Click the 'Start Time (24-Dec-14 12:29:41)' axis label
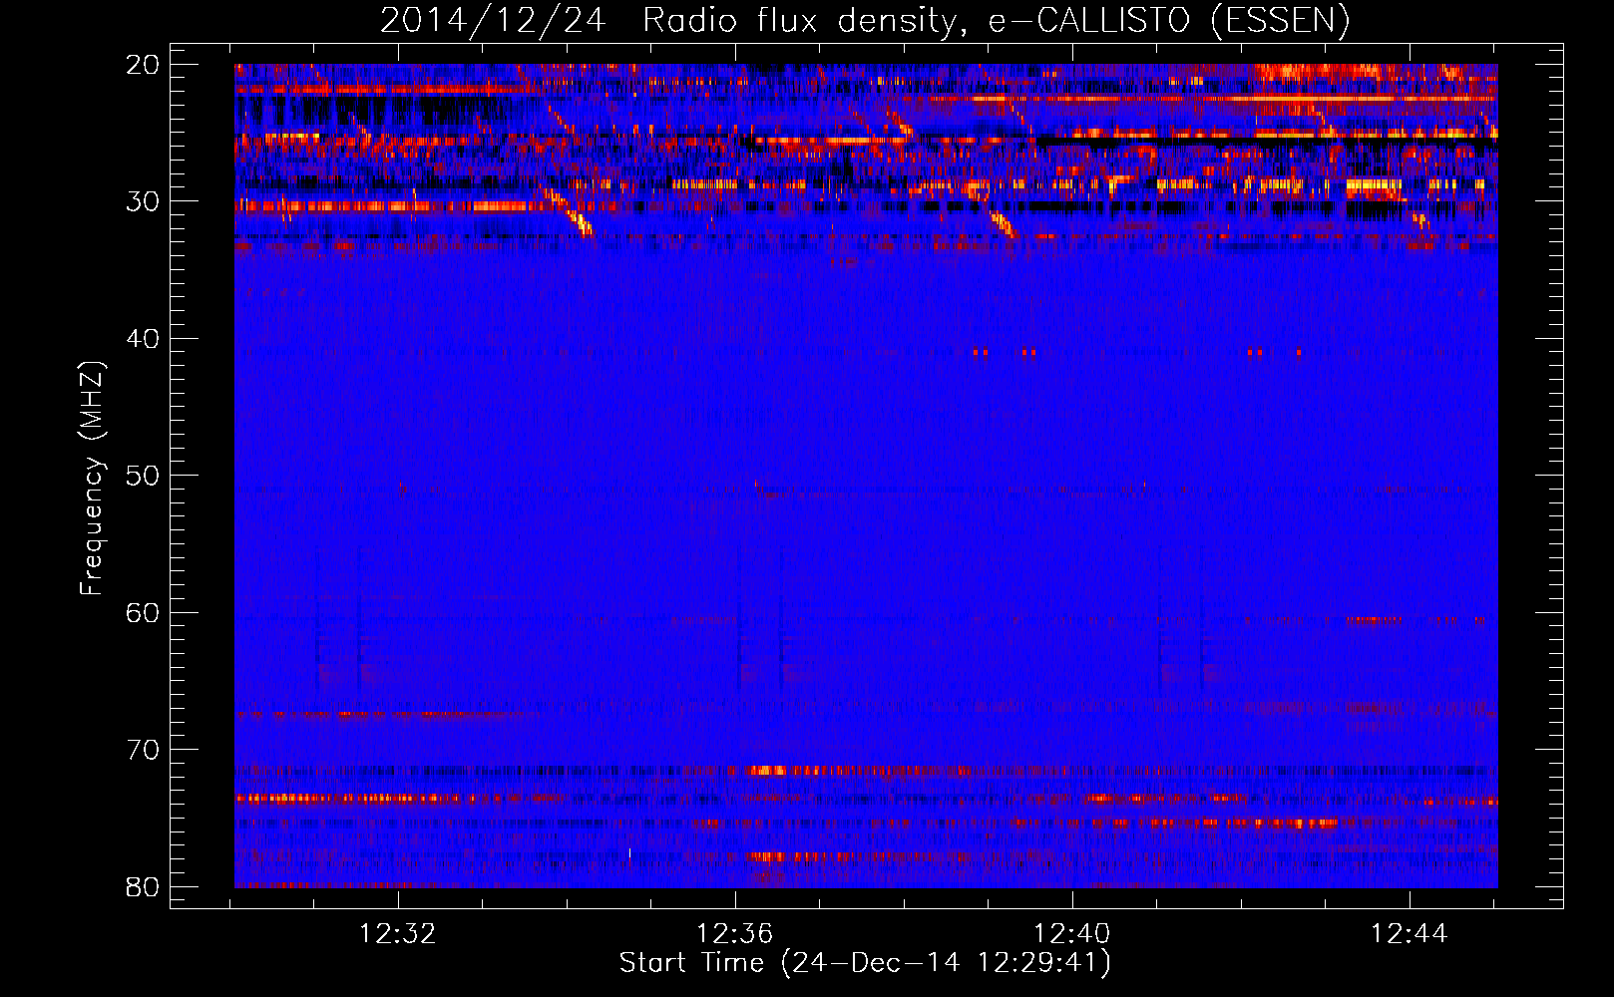The width and height of the screenshot is (1614, 997). (x=865, y=963)
